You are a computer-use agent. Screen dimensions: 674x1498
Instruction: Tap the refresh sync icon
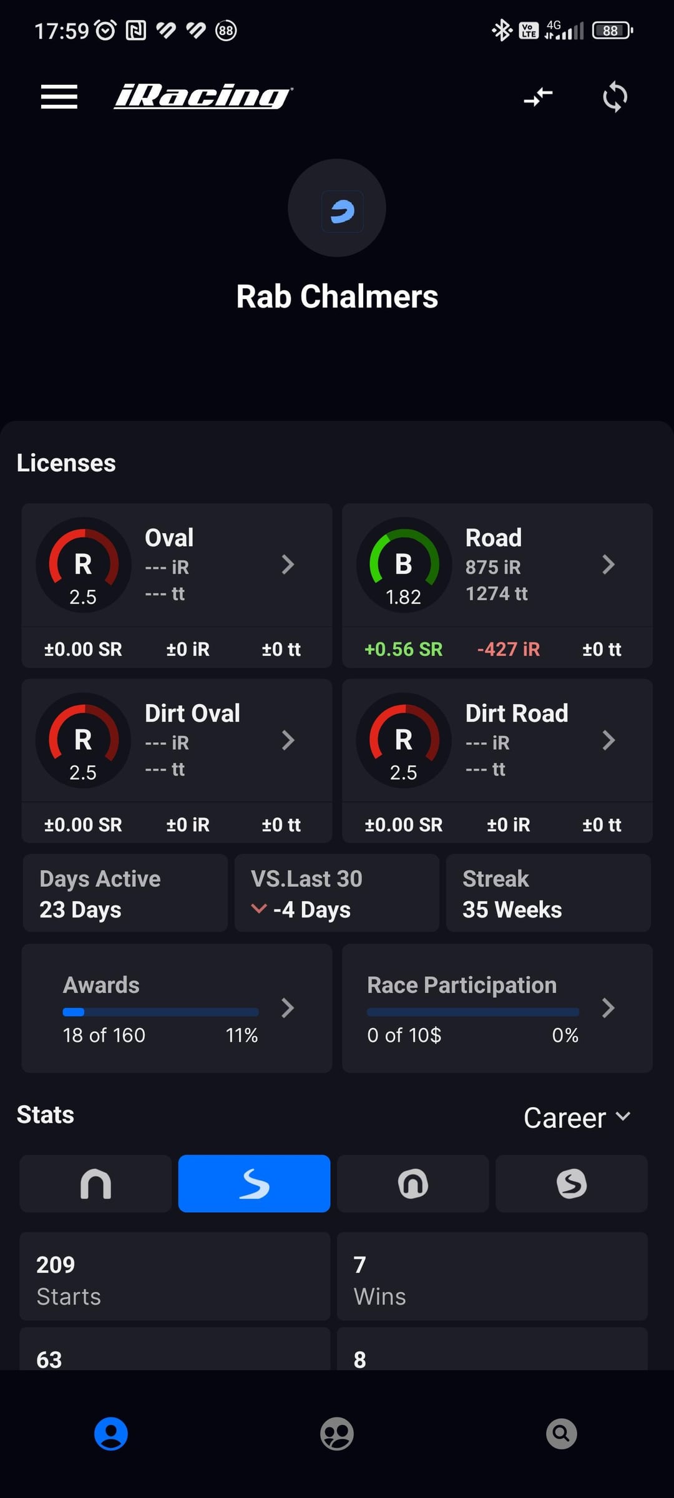pyautogui.click(x=615, y=97)
